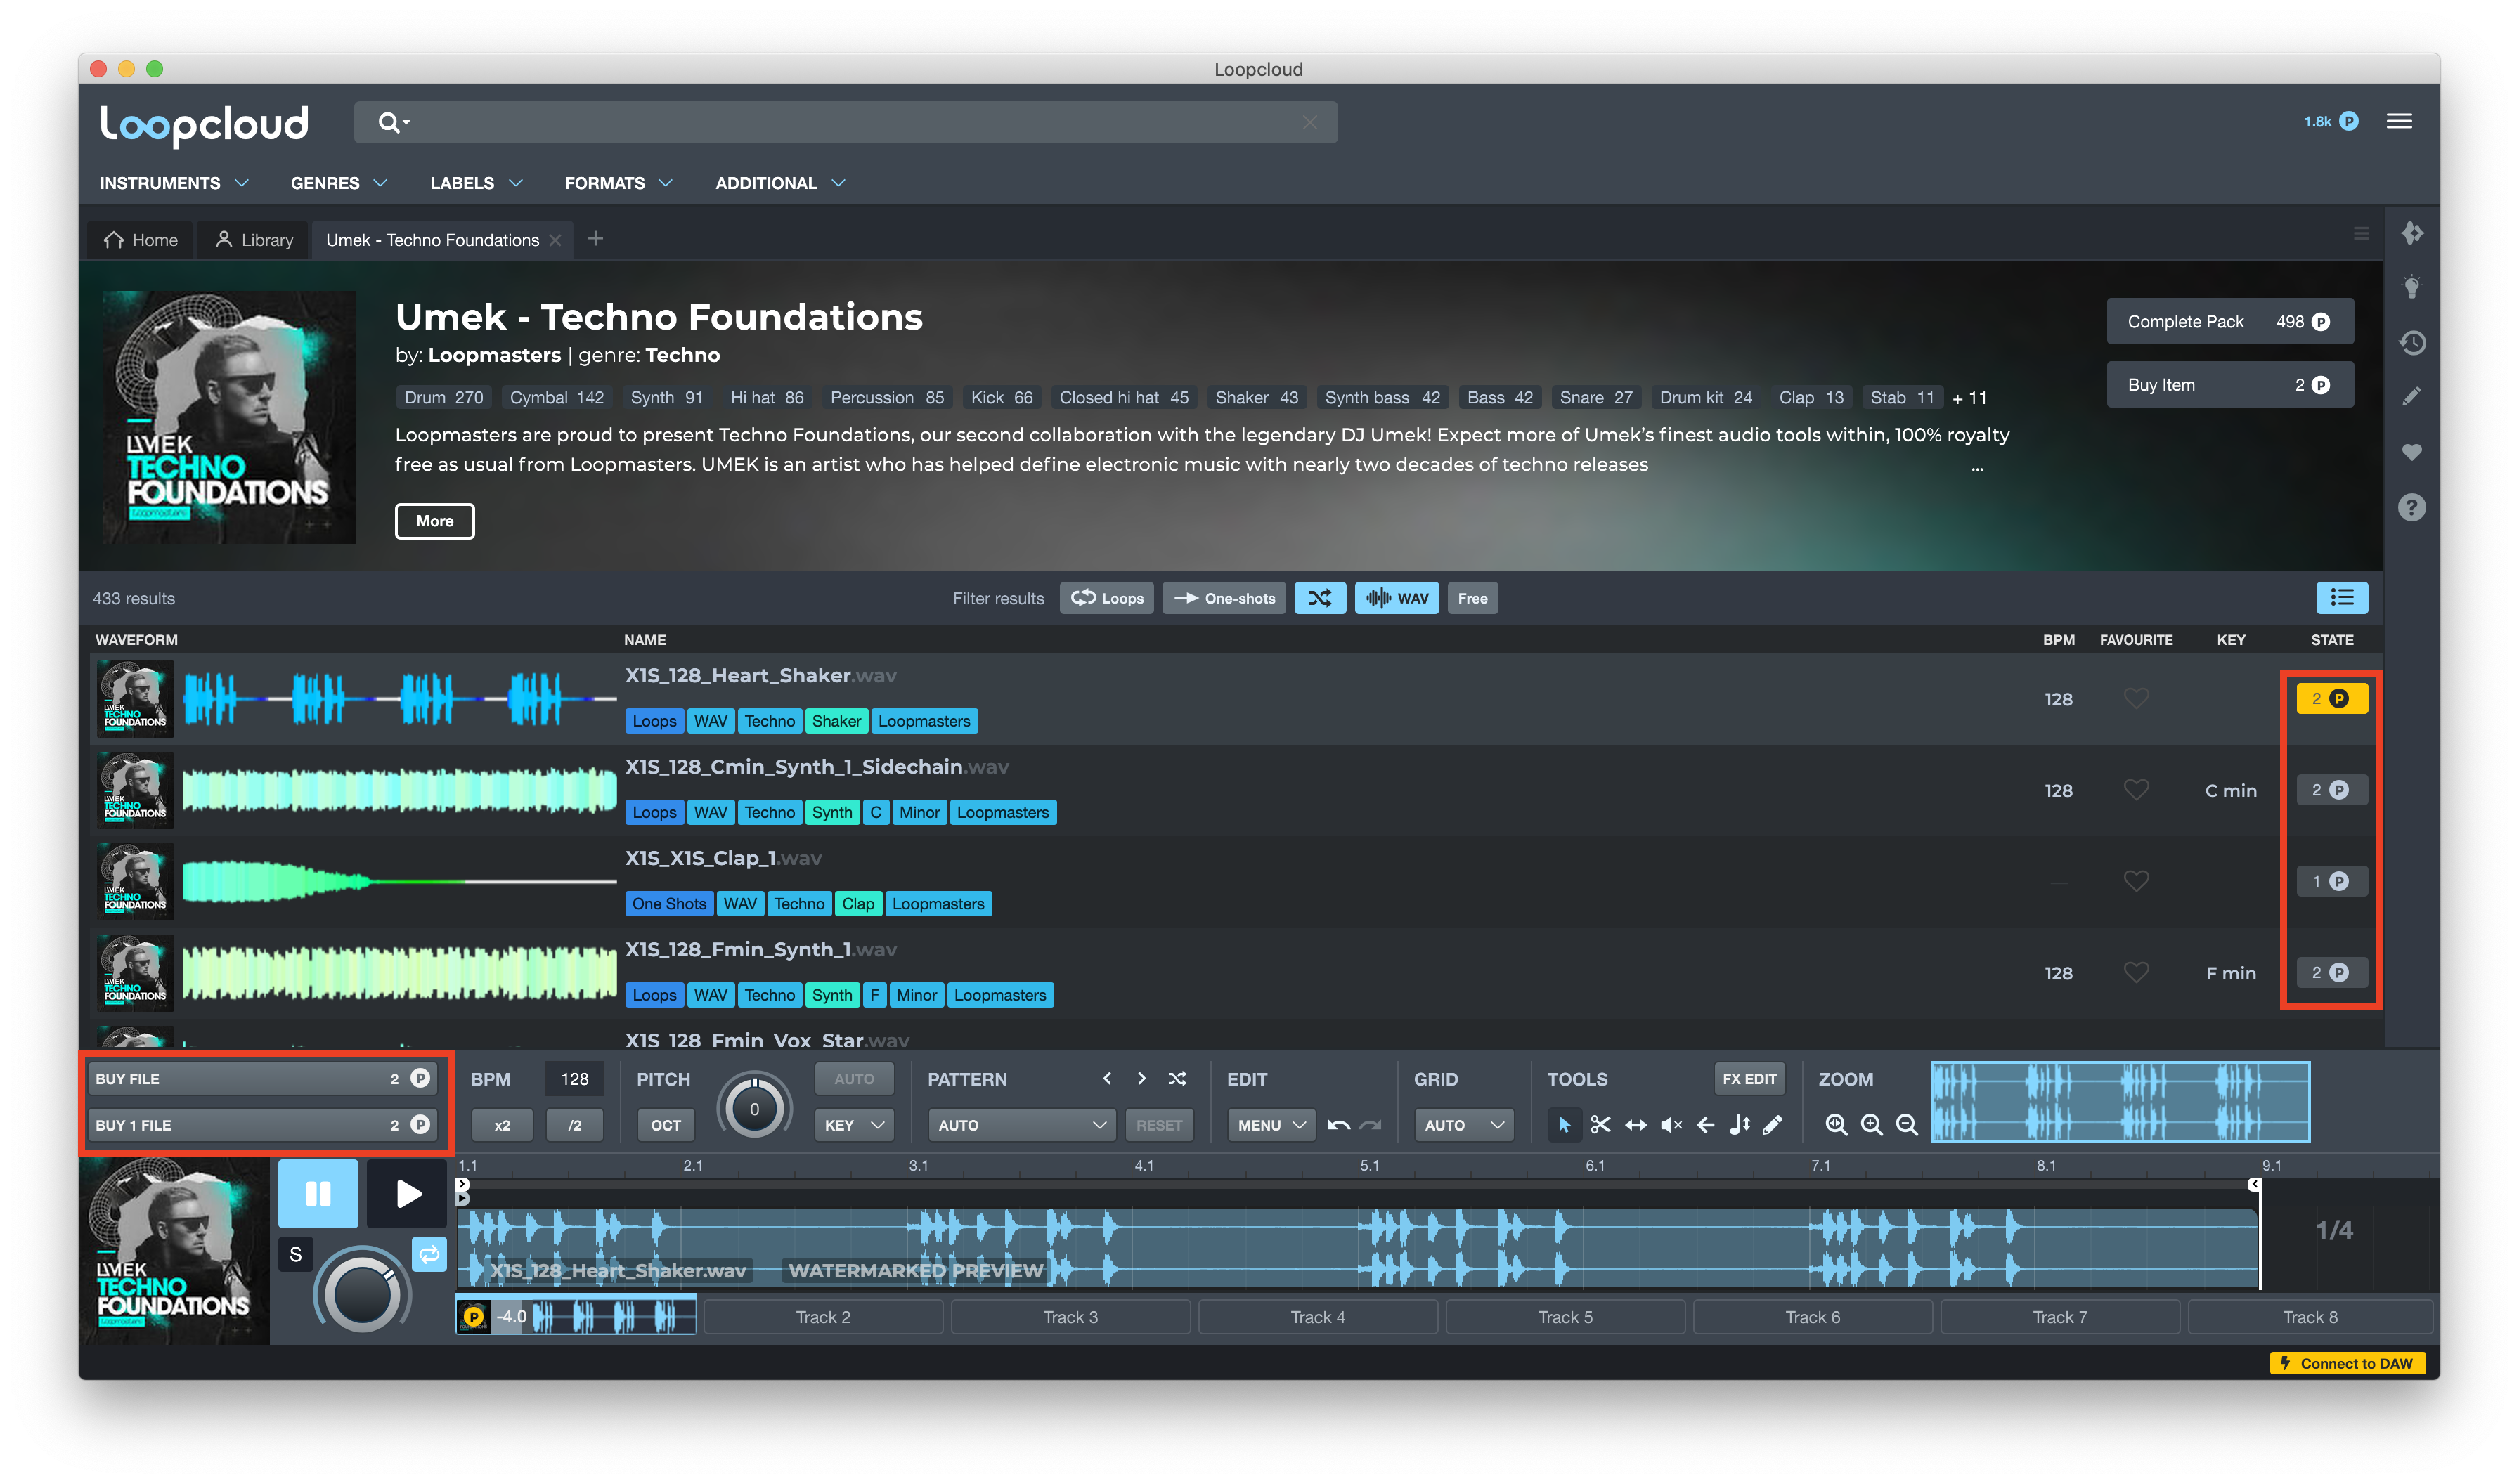This screenshot has height=1484, width=2519.
Task: Toggle the WAV filter
Action: pyautogui.click(x=1396, y=598)
